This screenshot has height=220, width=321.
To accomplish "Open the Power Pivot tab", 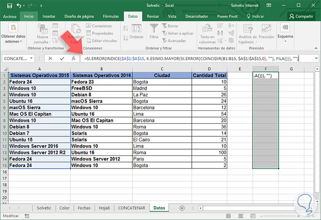I will click(227, 16).
